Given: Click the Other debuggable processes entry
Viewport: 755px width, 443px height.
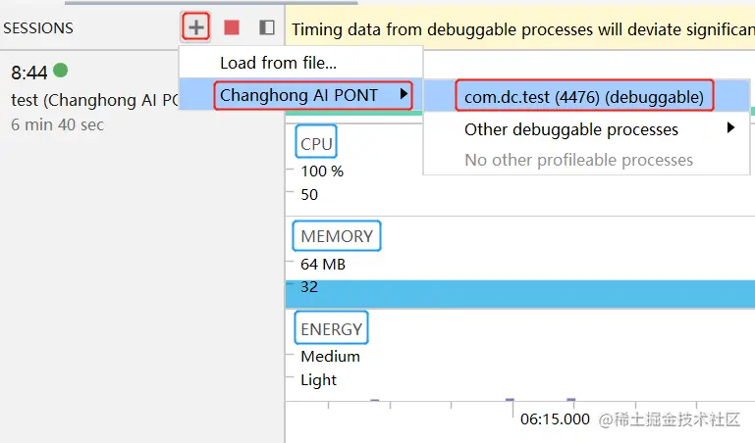Looking at the screenshot, I should point(570,129).
